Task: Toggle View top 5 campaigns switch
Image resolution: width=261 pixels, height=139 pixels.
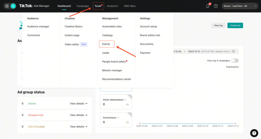Action: (235, 61)
